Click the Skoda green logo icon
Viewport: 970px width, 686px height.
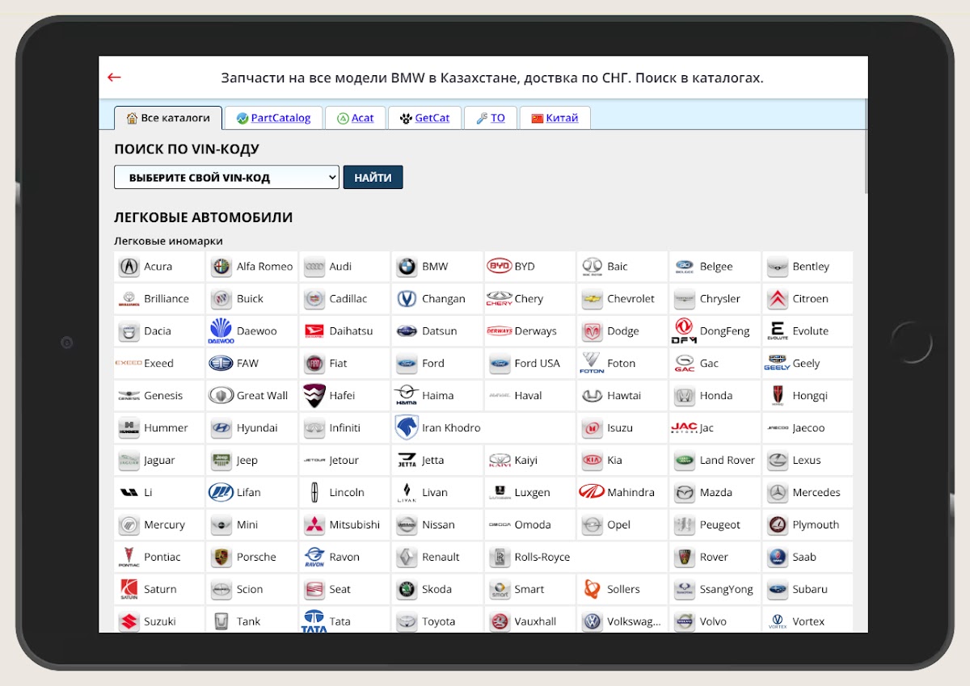[x=407, y=590]
